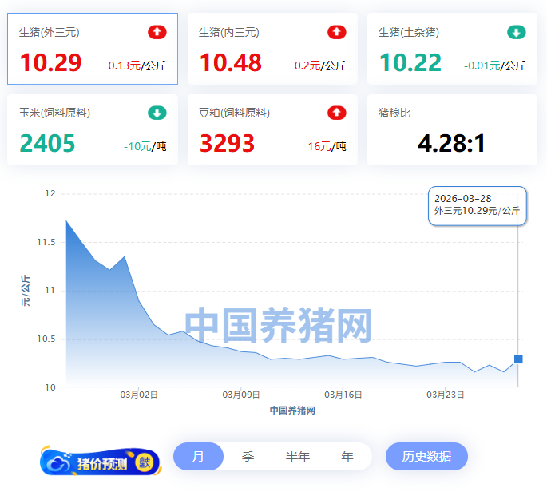
Task: Select the 生猪(外三元) price card
Action: tap(92, 49)
